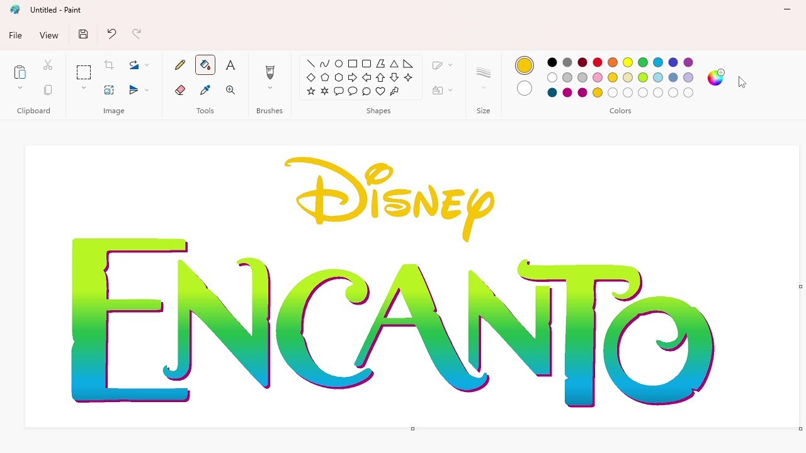Pick the black color swatch
Image resolution: width=806 pixels, height=453 pixels.
tap(552, 62)
